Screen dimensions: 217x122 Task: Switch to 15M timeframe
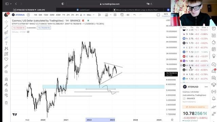(x=46, y=15)
